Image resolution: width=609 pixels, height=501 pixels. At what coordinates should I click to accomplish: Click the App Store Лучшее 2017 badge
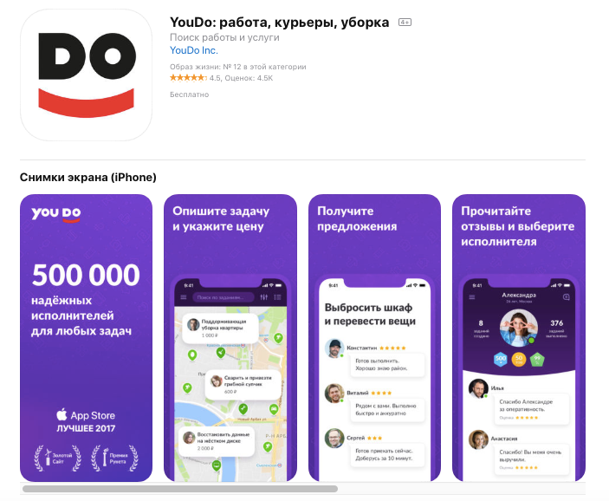pyautogui.click(x=86, y=421)
